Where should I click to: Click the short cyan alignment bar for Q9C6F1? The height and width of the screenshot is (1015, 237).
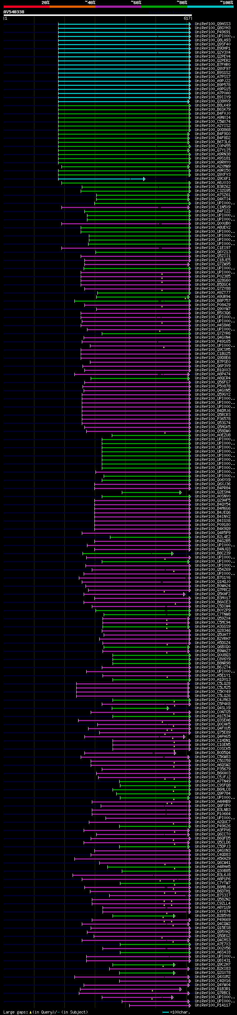[x=102, y=179]
